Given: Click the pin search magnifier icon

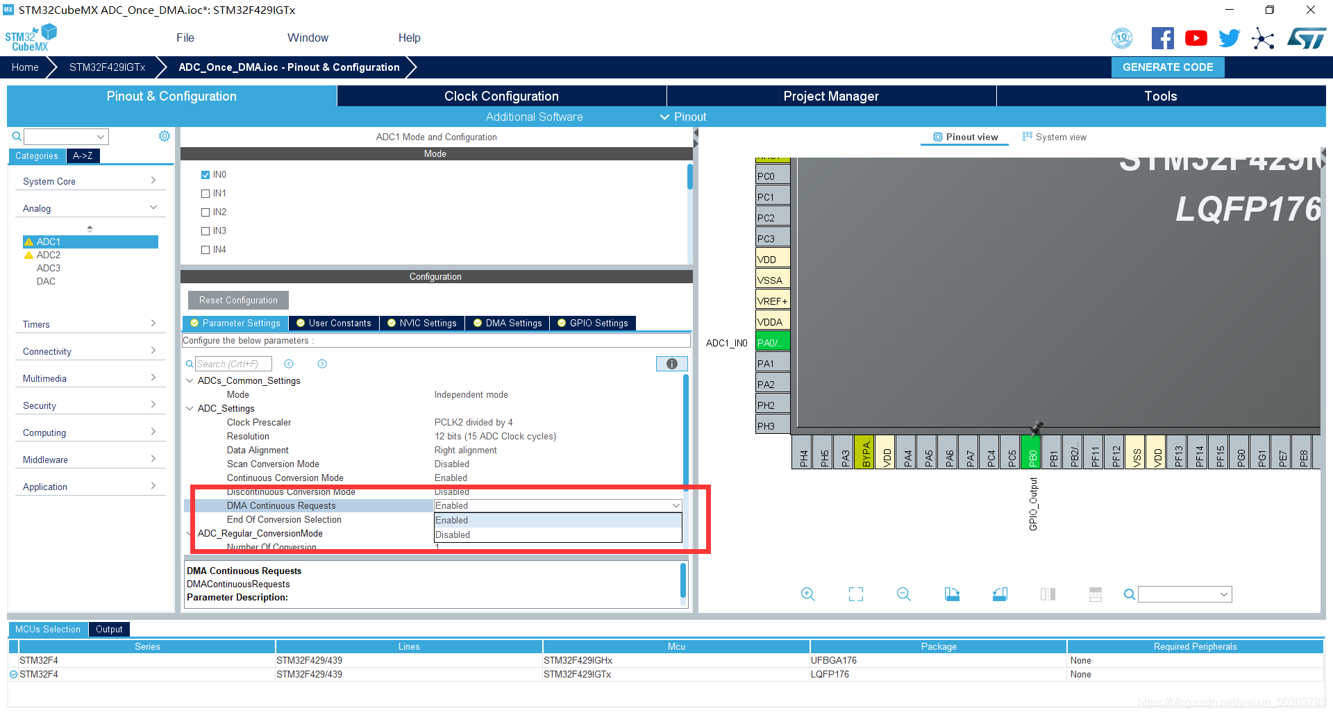Looking at the screenshot, I should pos(1130,594).
